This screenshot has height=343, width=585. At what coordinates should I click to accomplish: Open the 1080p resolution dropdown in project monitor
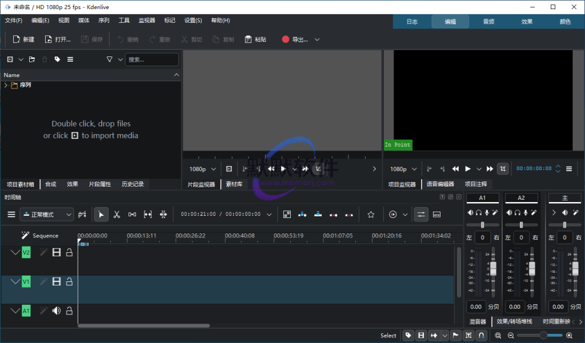pos(403,169)
